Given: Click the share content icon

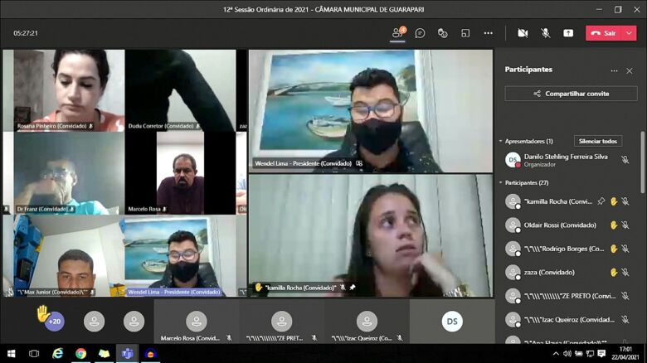Looking at the screenshot, I should (x=568, y=33).
